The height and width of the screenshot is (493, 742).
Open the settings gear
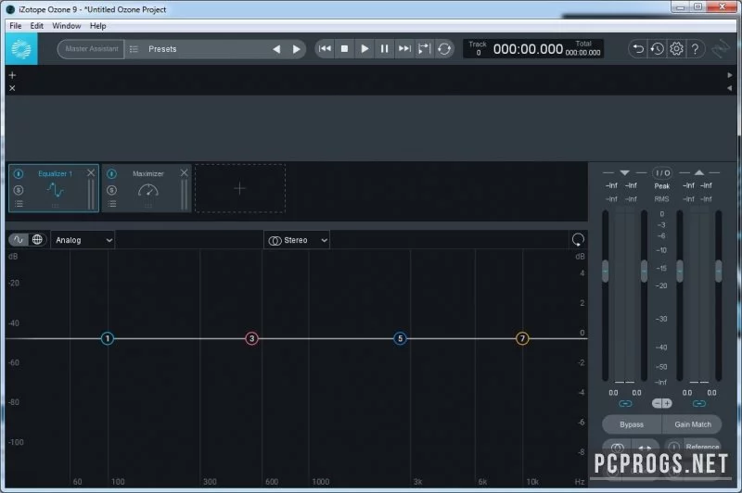pos(676,49)
